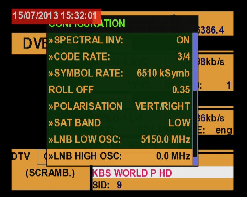Select the SPECTRAL INV menu entry
Screen dimensions: 247x197
(86, 40)
